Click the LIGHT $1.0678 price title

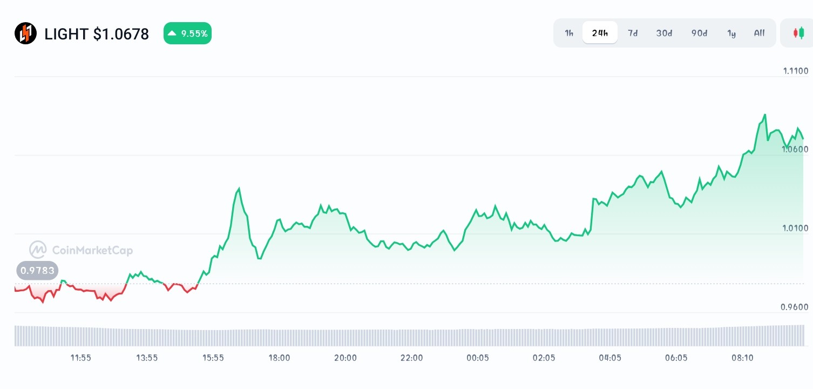click(x=97, y=34)
